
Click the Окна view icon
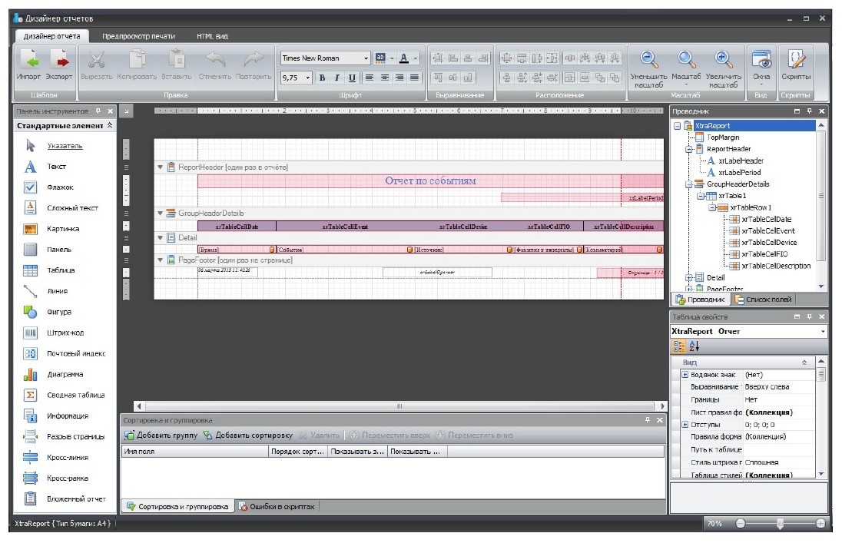(761, 59)
